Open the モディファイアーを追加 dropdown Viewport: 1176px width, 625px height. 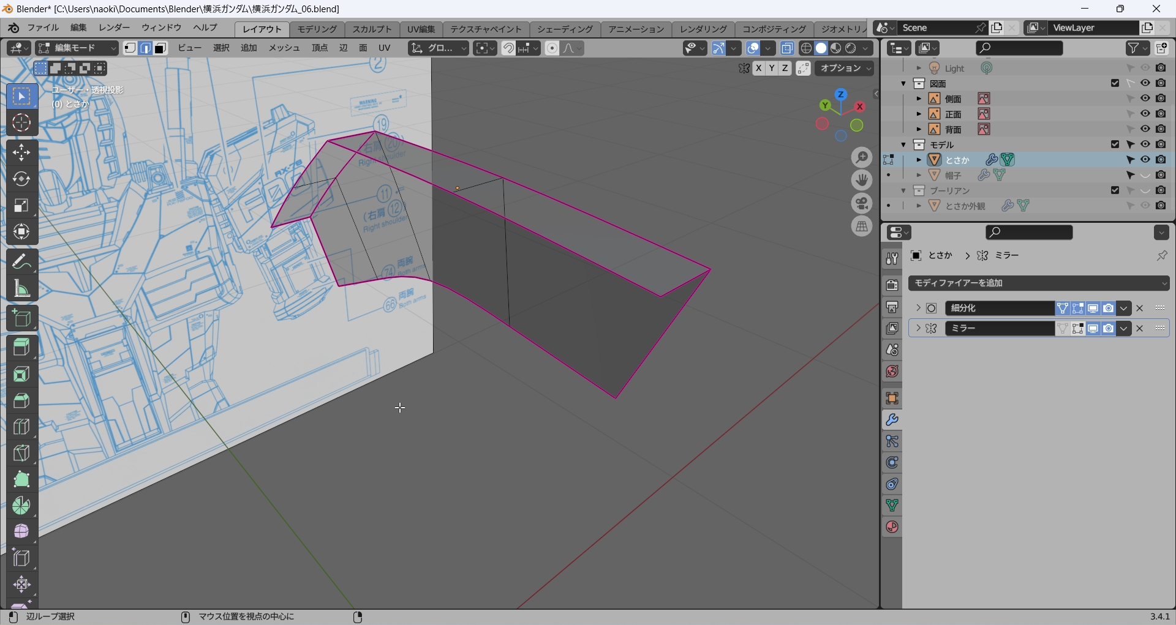pyautogui.click(x=1039, y=283)
